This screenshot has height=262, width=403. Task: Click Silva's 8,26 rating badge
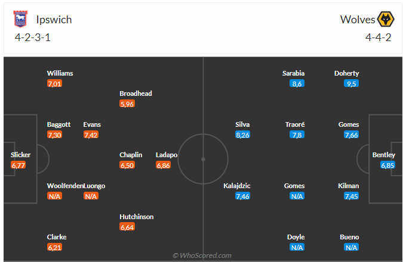pos(242,135)
